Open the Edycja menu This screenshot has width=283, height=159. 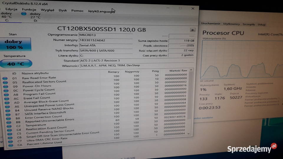click(11, 9)
